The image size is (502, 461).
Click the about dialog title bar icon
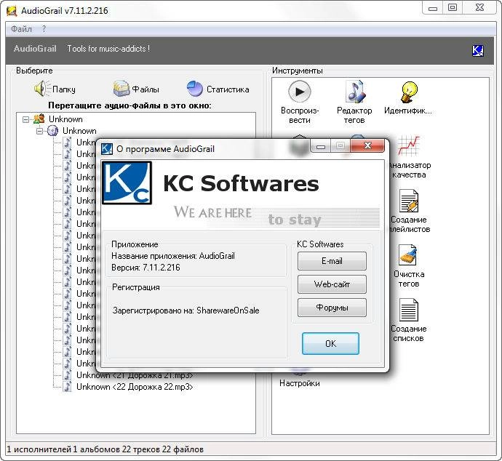(x=107, y=149)
